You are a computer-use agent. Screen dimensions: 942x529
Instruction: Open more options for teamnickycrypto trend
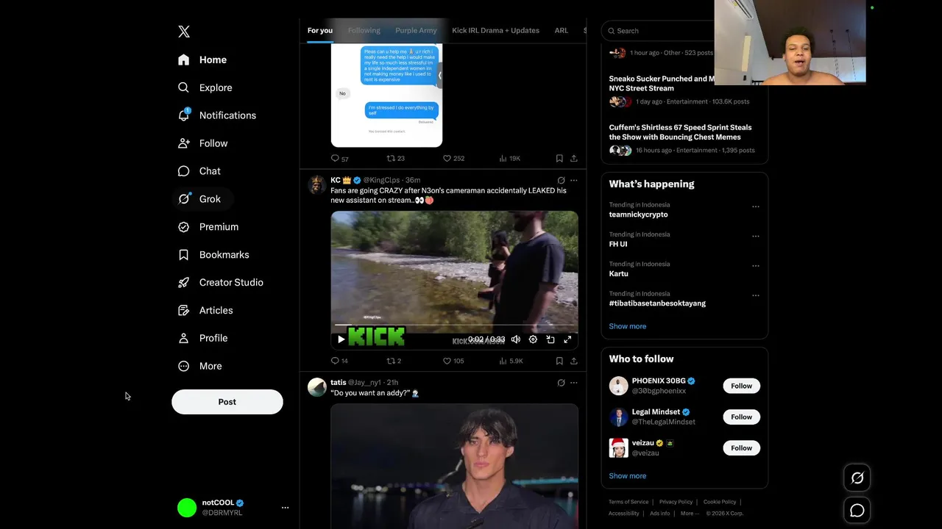click(x=755, y=206)
